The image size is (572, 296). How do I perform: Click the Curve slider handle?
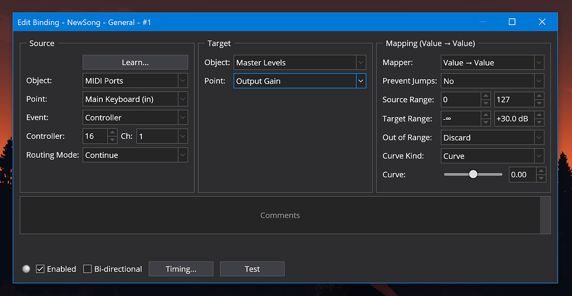(x=473, y=174)
